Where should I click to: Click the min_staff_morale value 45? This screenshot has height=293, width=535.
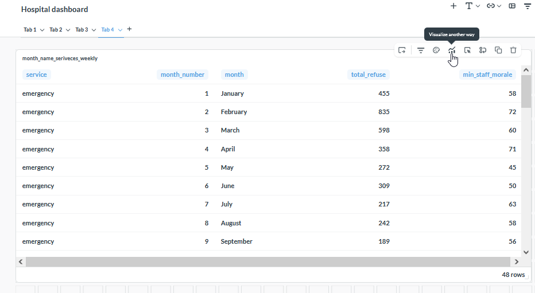click(x=513, y=167)
